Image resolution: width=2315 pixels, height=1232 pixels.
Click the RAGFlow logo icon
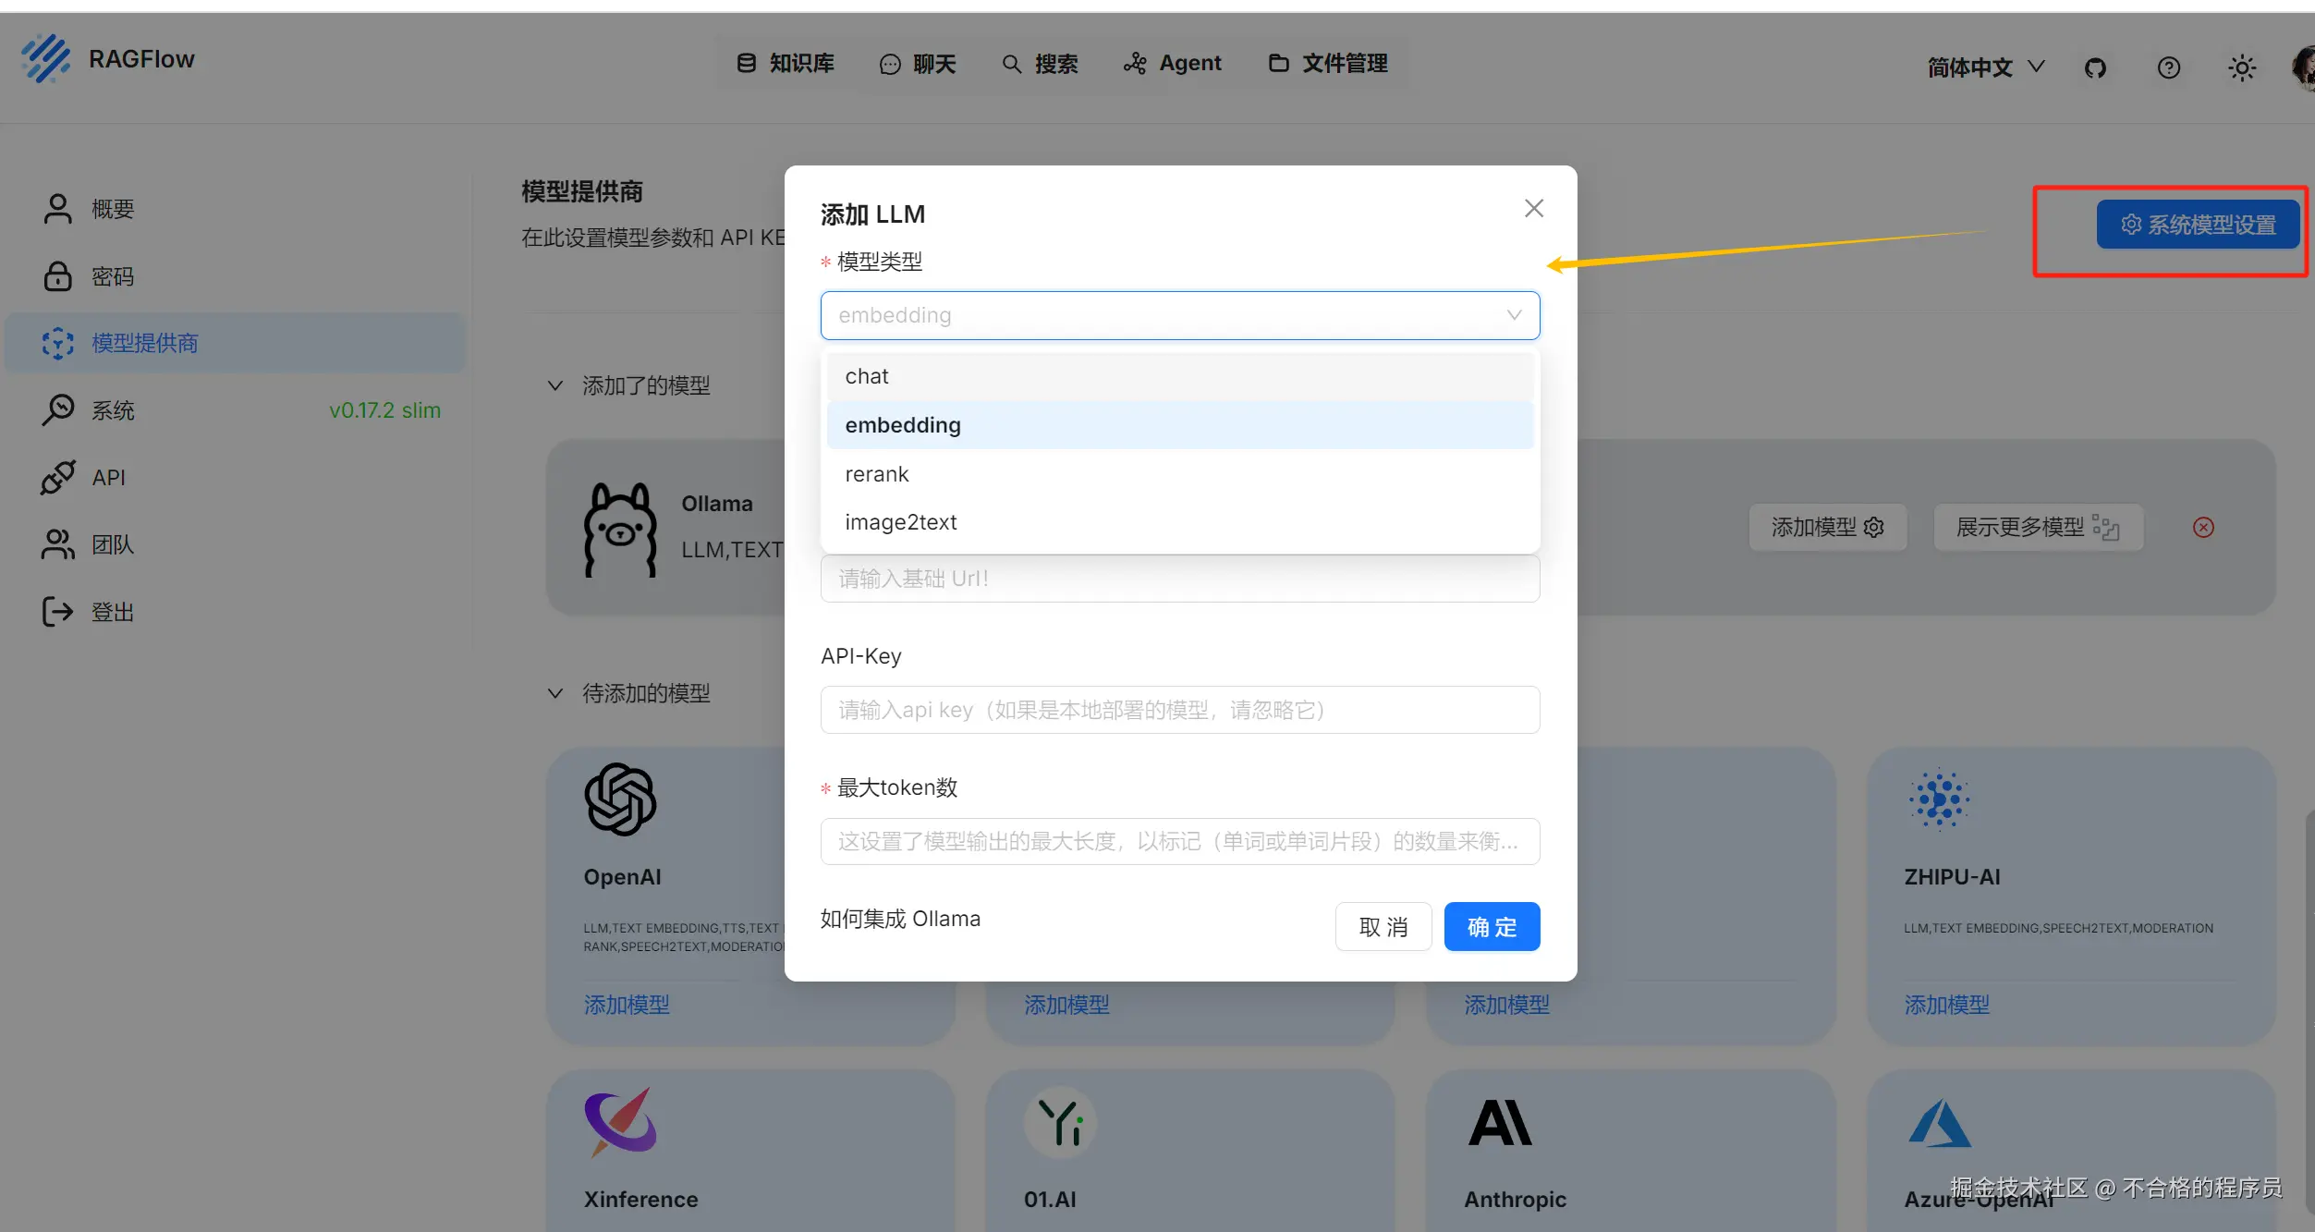coord(45,59)
